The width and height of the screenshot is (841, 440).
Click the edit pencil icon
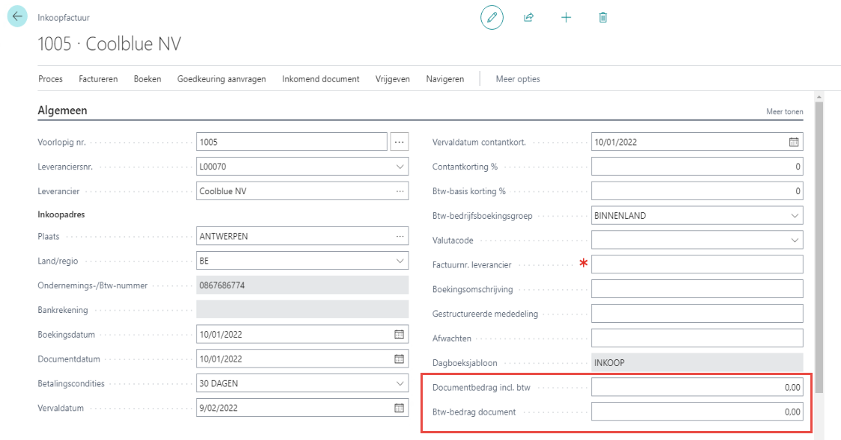[492, 17]
